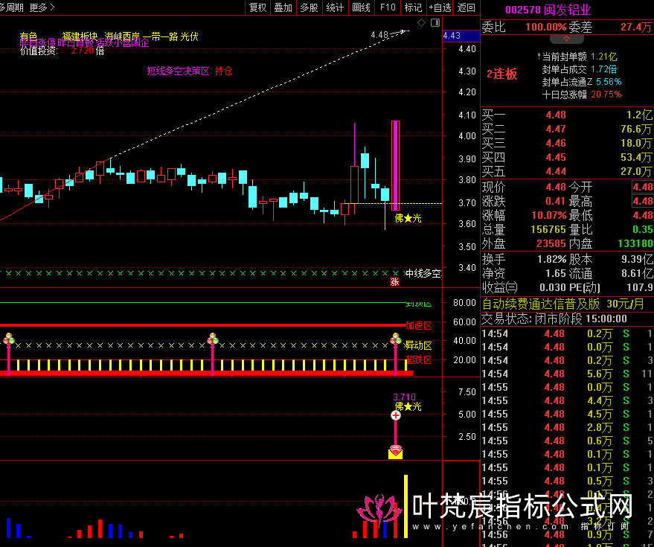Viewport: 654px width, 547px height.
Task: Click the 价值投资 2.720倍 label
Action: click(x=62, y=51)
